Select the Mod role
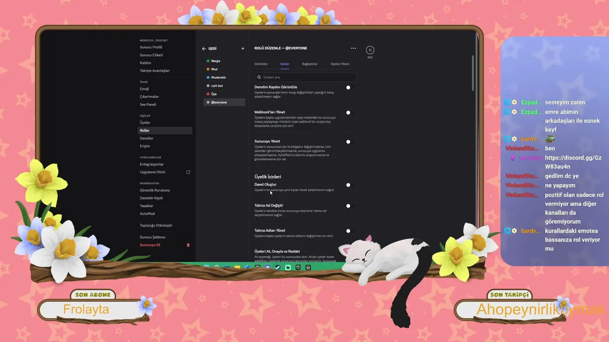609x342 pixels. (x=224, y=69)
